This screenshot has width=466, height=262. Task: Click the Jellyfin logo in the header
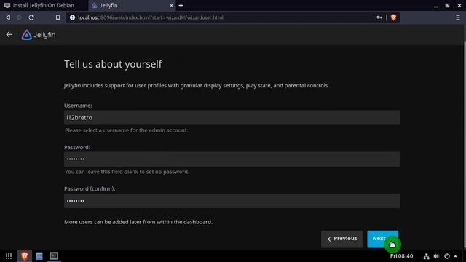[39, 35]
